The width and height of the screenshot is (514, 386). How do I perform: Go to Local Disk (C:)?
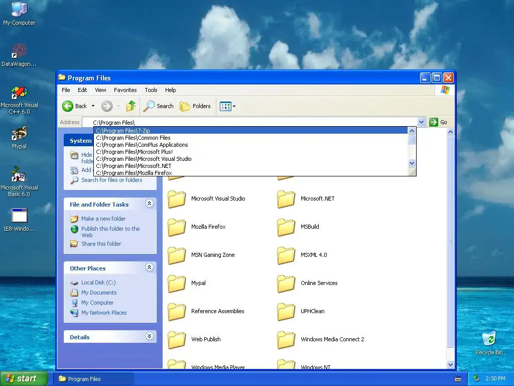tap(98, 282)
